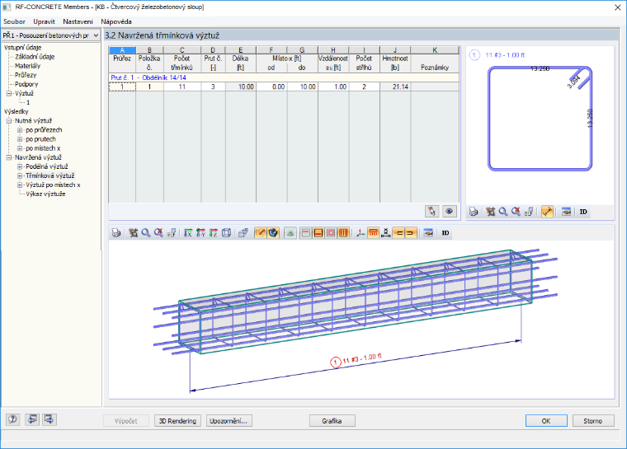627x449 pixels.
Task: Set the 3D view along the Z axis
Action: [x=214, y=233]
